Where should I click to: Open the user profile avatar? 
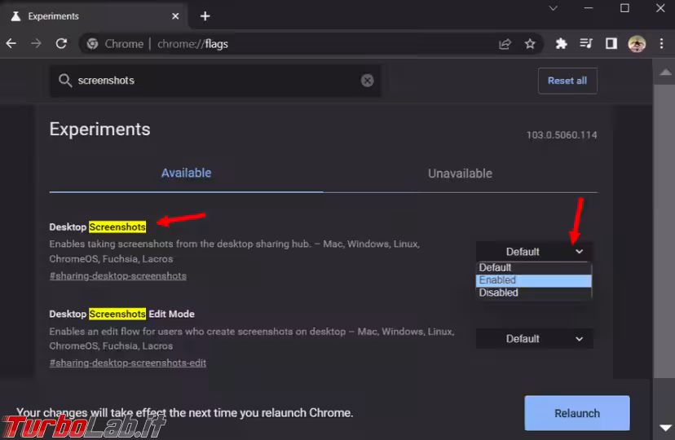click(x=637, y=43)
